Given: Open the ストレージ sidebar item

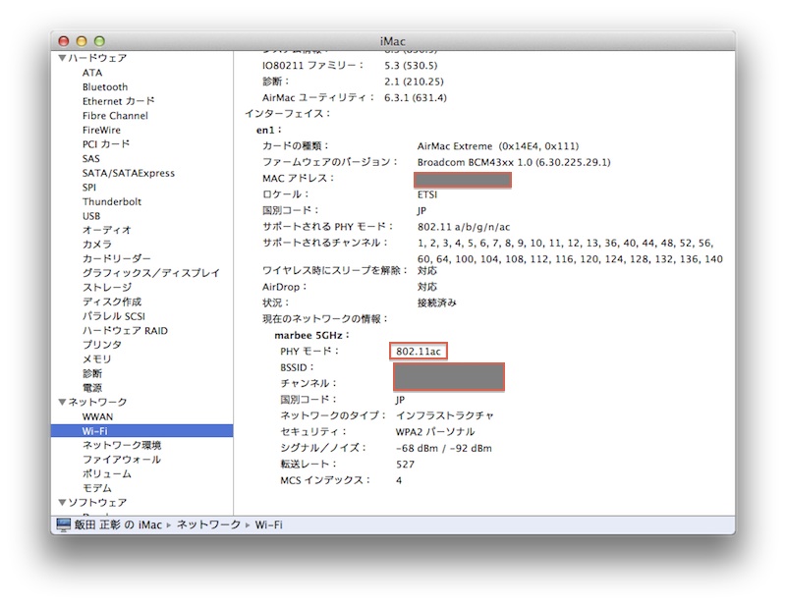Looking at the screenshot, I should point(106,288).
